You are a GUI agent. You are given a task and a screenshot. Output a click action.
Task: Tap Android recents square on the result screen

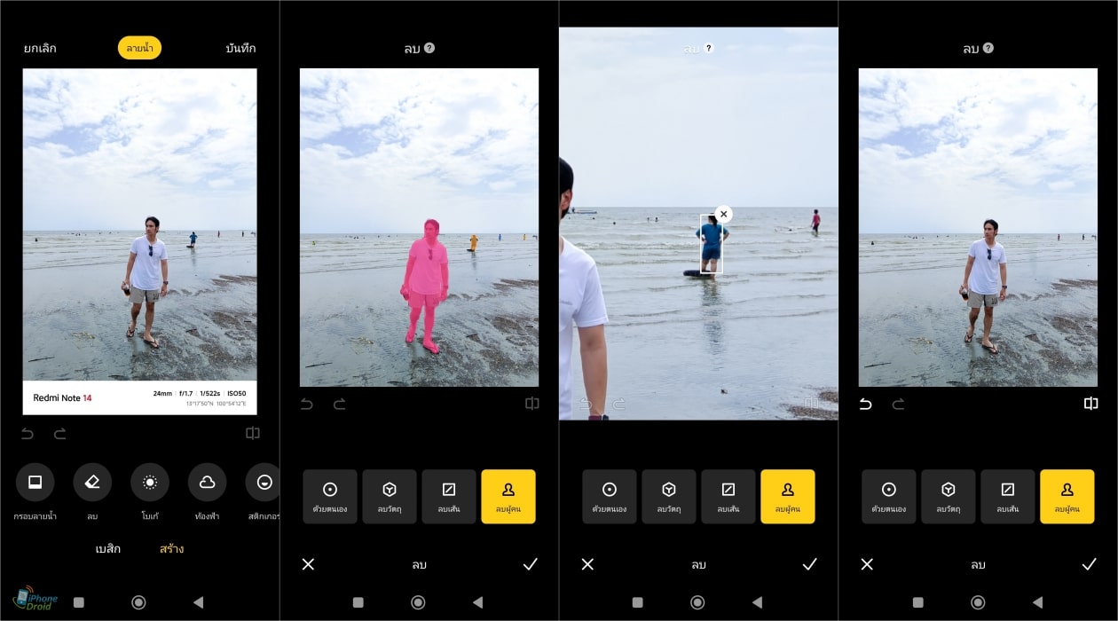point(917,602)
